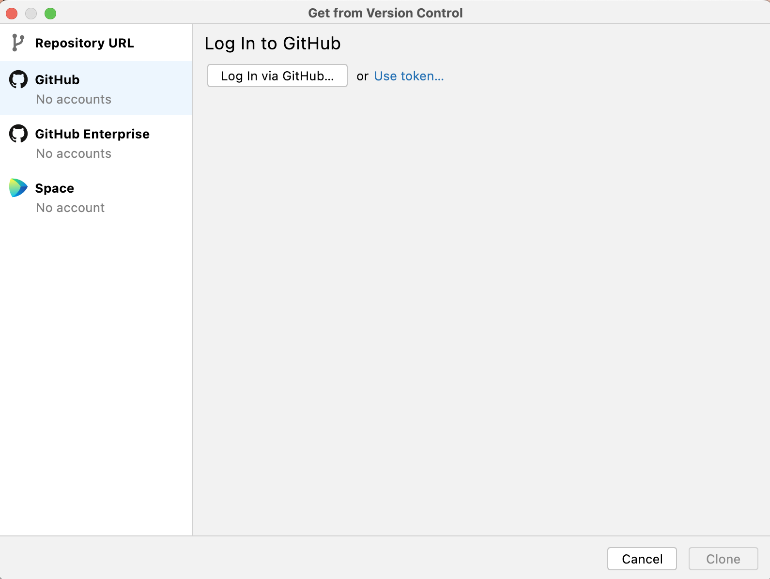Image resolution: width=770 pixels, height=579 pixels.
Task: Click the colorful Space logo icon
Action: pyautogui.click(x=18, y=188)
